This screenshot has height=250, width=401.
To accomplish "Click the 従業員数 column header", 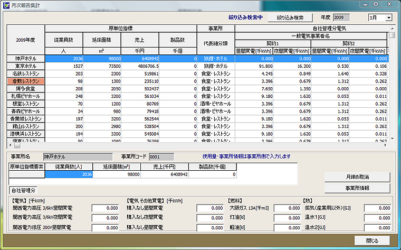I will click(64, 40).
